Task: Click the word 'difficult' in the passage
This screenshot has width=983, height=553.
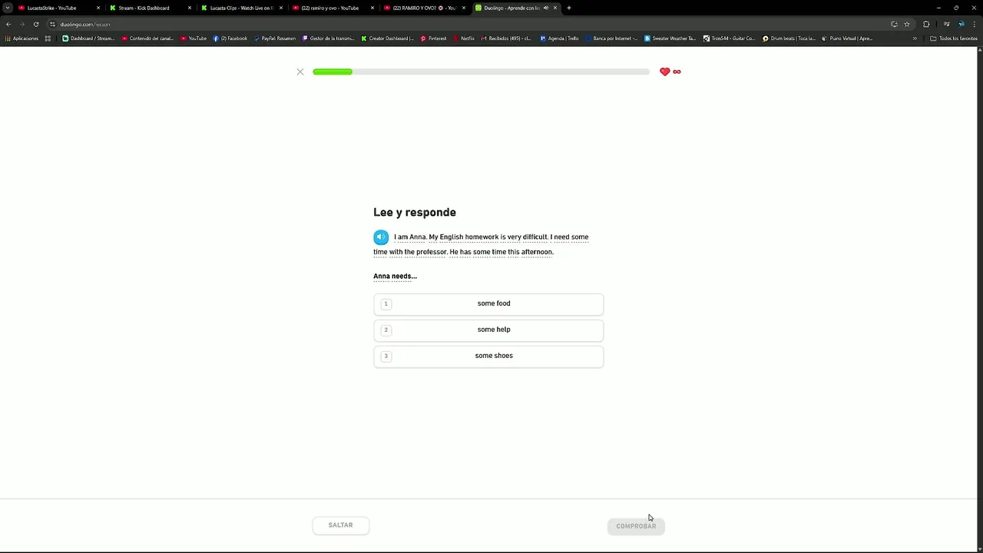Action: tap(535, 237)
